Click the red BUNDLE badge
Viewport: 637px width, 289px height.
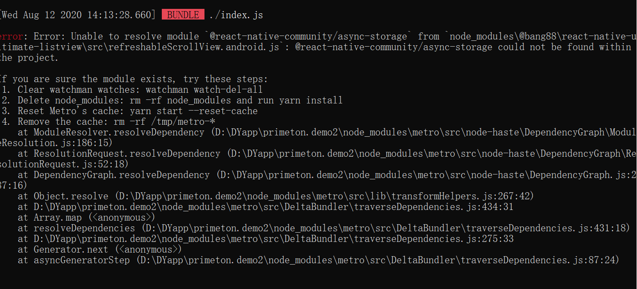pos(183,15)
